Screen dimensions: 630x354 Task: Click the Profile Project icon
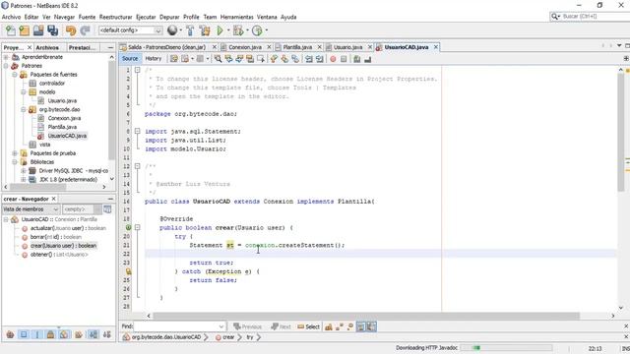(257, 30)
